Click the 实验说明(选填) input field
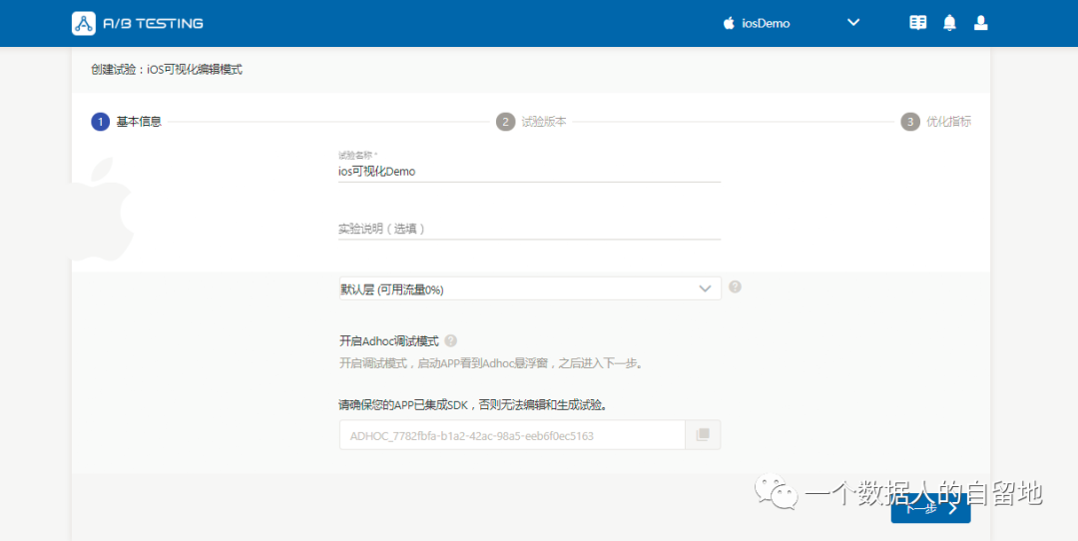Screen dimensions: 1078x541 point(529,229)
